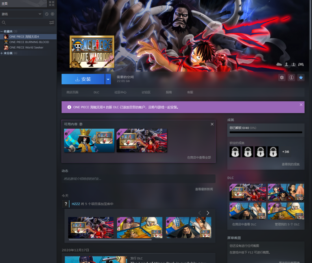Collapse the 收藏夹 favorites group
The height and width of the screenshot is (263, 312).
[2, 31]
